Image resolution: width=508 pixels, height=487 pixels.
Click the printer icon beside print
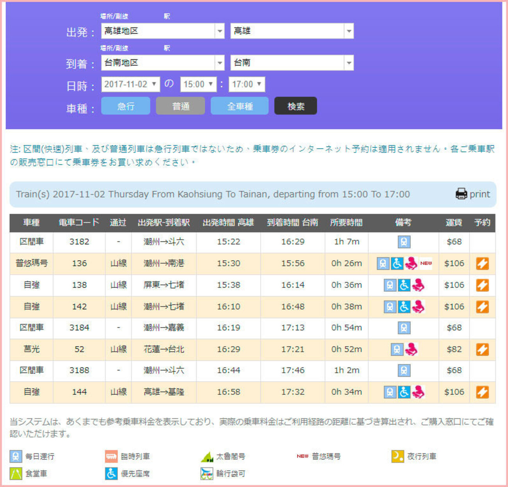[x=461, y=194]
